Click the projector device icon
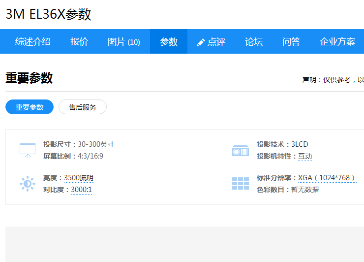Image resolution: width=364 pixels, height=262 pixels. click(x=241, y=151)
